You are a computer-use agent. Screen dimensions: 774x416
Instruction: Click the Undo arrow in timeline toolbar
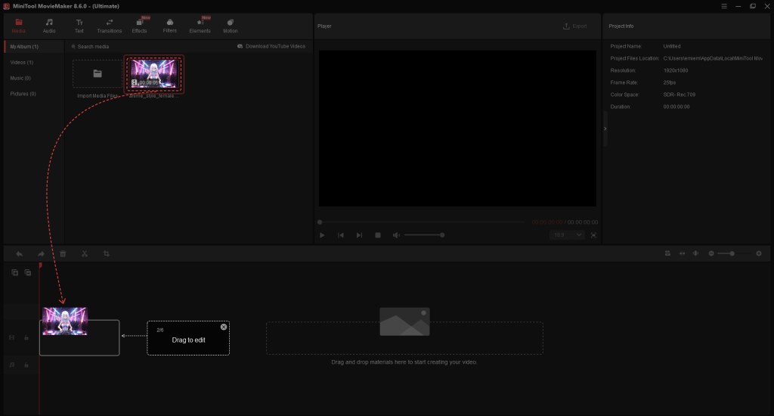point(19,254)
